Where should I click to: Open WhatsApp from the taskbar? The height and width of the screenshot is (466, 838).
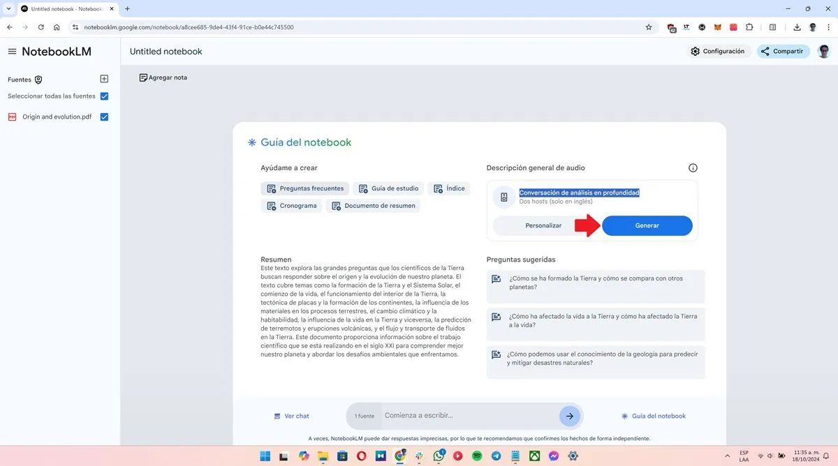click(439, 456)
